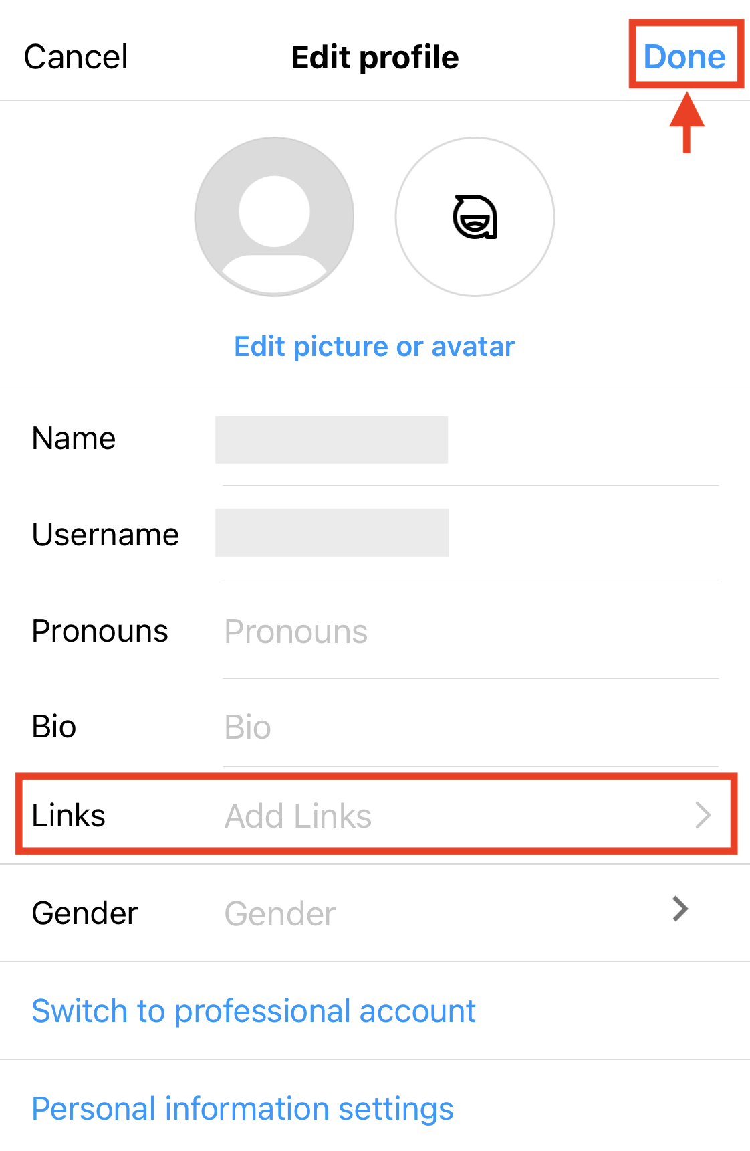Viewport: 750px width, 1151px height.
Task: Tap Edit picture or avatar link
Action: point(374,347)
